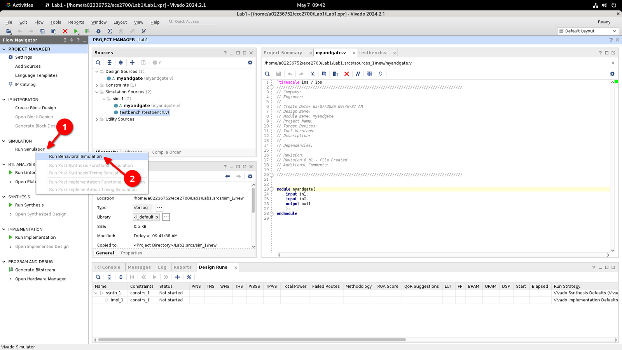The height and width of the screenshot is (350, 622).
Task: Click the Sigma report icon in main toolbar
Action: point(110,31)
